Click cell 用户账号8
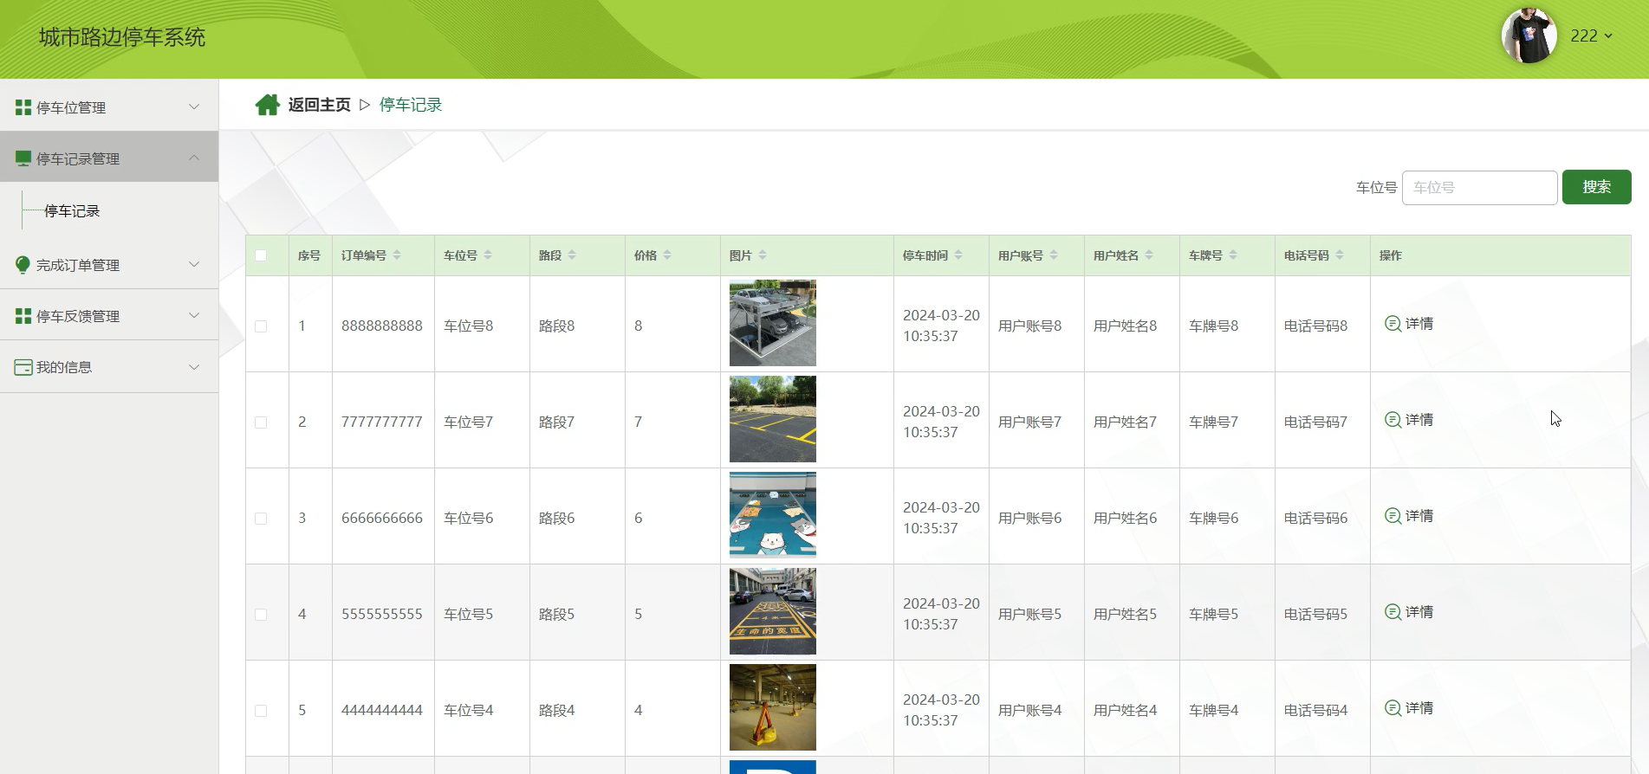 click(1029, 326)
